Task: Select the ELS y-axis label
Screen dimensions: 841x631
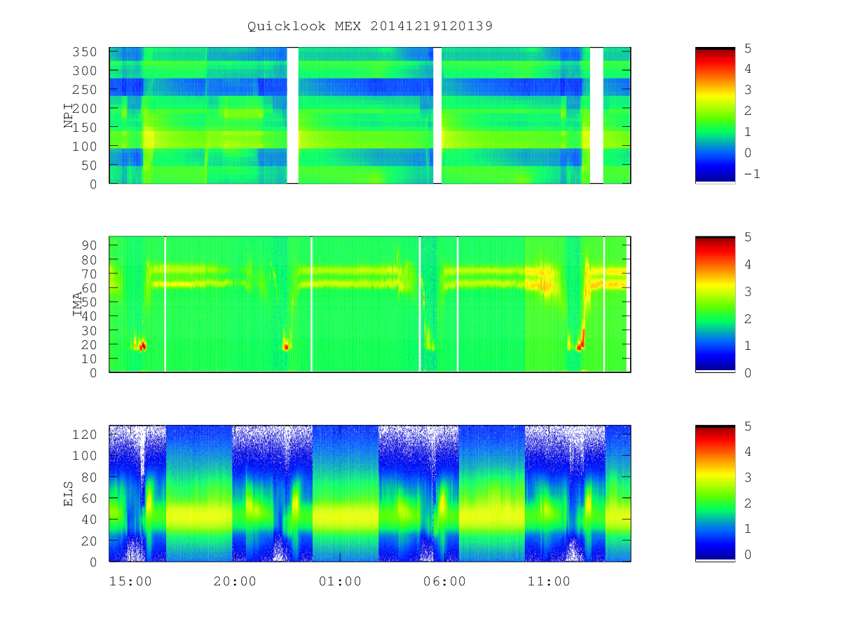Action: click(x=69, y=494)
